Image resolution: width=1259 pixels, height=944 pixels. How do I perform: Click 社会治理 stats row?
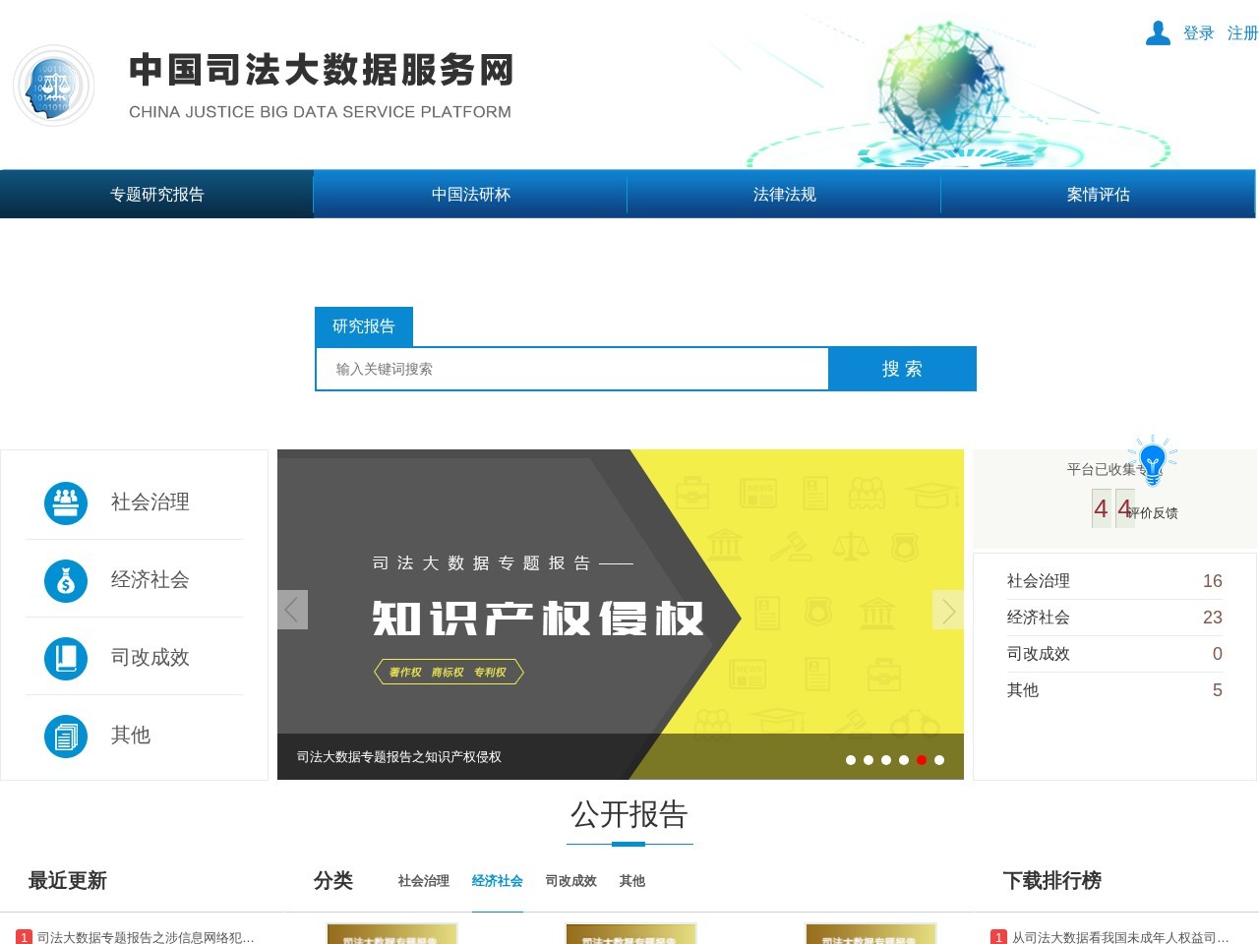pos(1114,581)
